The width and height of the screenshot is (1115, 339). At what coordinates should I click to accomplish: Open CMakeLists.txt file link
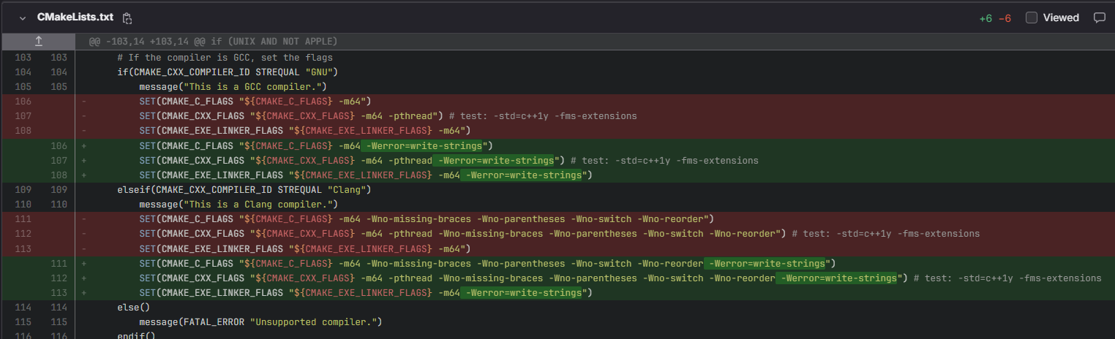pyautogui.click(x=77, y=18)
